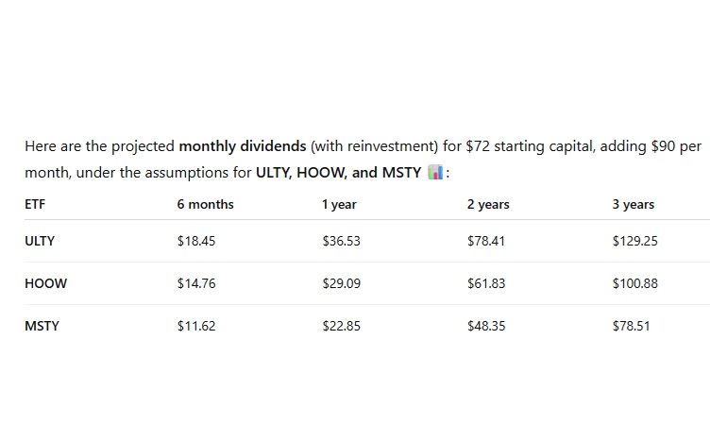Click the 3 years column header
710x441 pixels.
click(x=633, y=204)
